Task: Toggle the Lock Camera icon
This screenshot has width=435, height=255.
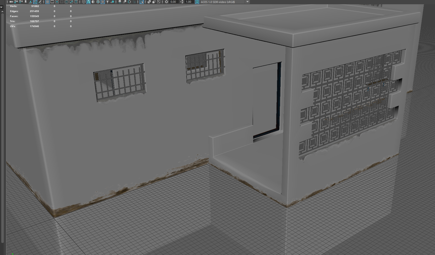Action: (16, 2)
